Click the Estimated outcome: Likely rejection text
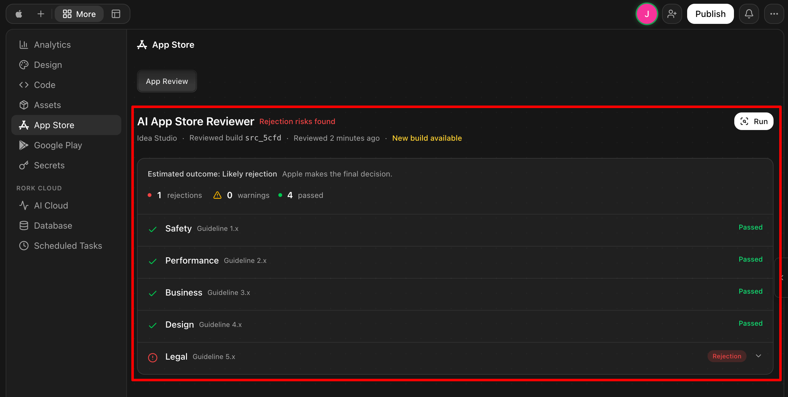The height and width of the screenshot is (397, 788). click(212, 174)
